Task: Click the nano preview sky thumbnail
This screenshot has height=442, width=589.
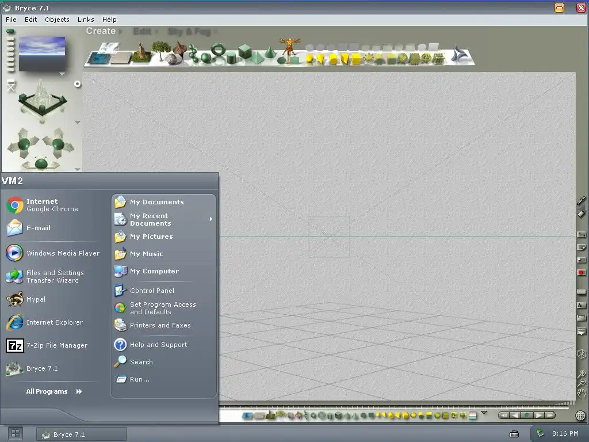Action: pos(42,54)
